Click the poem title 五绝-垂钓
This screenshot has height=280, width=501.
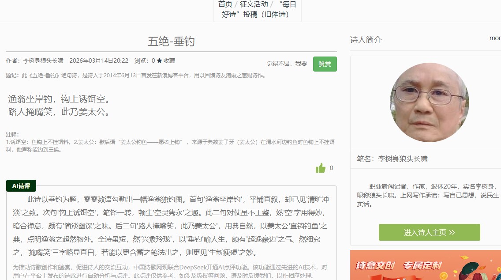point(171,42)
